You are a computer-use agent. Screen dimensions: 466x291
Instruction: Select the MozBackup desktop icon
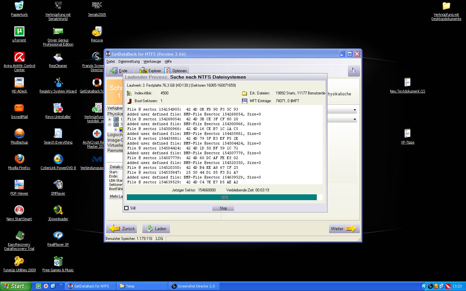(x=19, y=134)
